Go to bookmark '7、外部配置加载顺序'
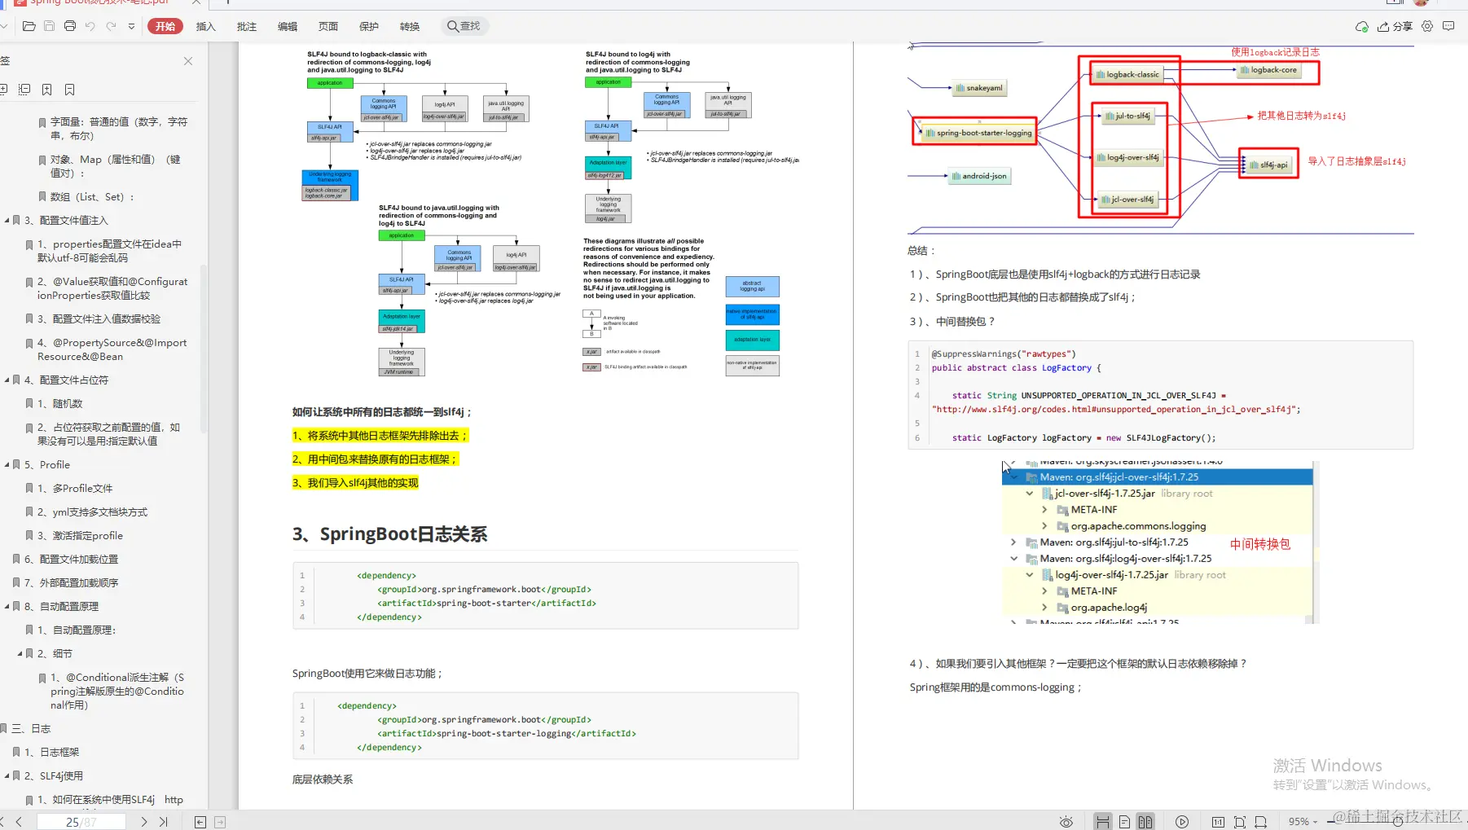 pyautogui.click(x=71, y=583)
